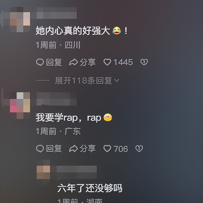The image size is (203, 203).
Task: Click 分享 text on Guangdong comment
Action: coord(88,148)
